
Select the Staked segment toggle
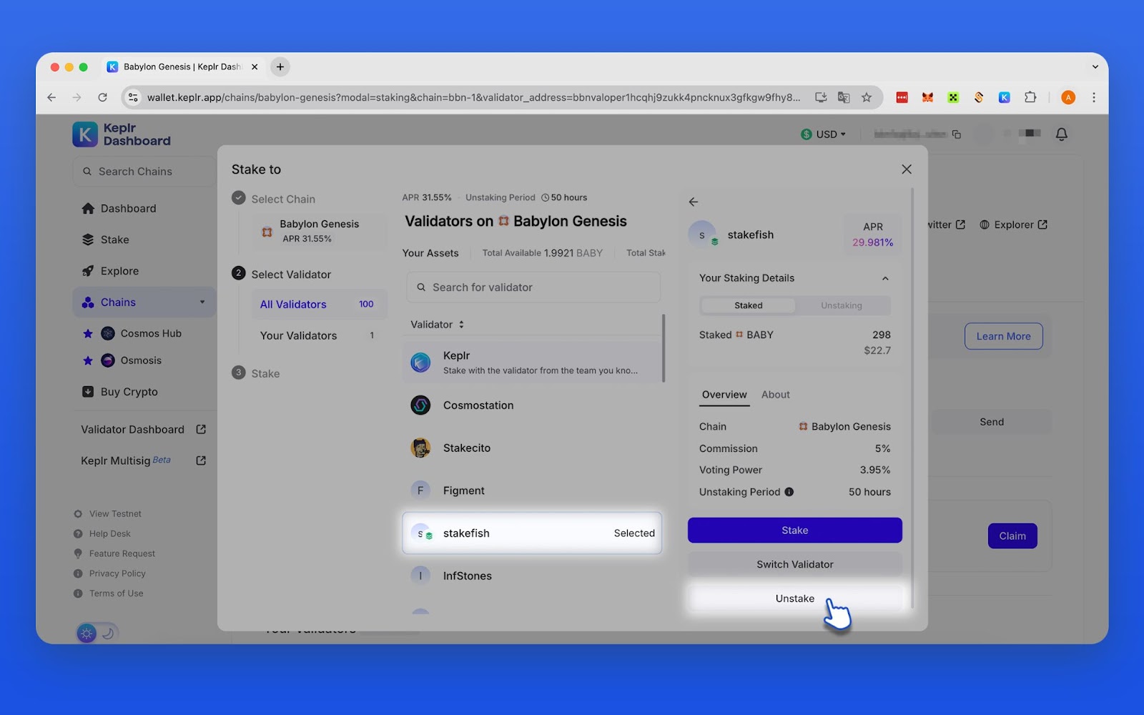coord(748,305)
